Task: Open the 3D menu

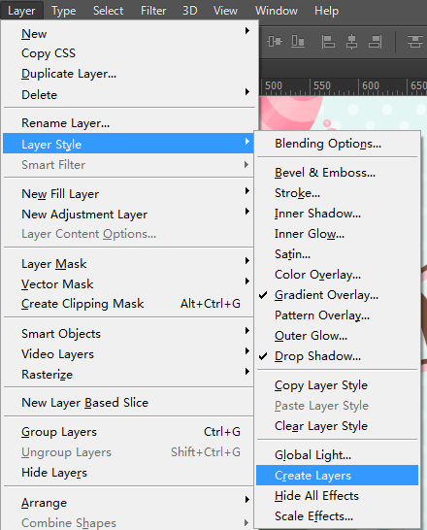Action: coord(190,11)
